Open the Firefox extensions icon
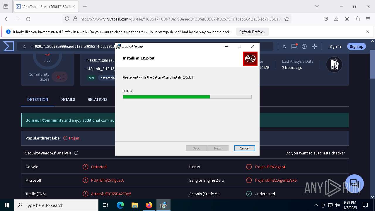This screenshot has height=211, width=375. [x=357, y=19]
